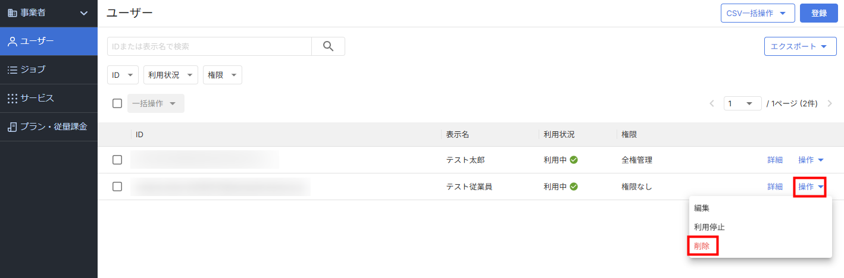844x278 pixels.
Task: Click the green check status of テスト太郎
Action: point(574,160)
